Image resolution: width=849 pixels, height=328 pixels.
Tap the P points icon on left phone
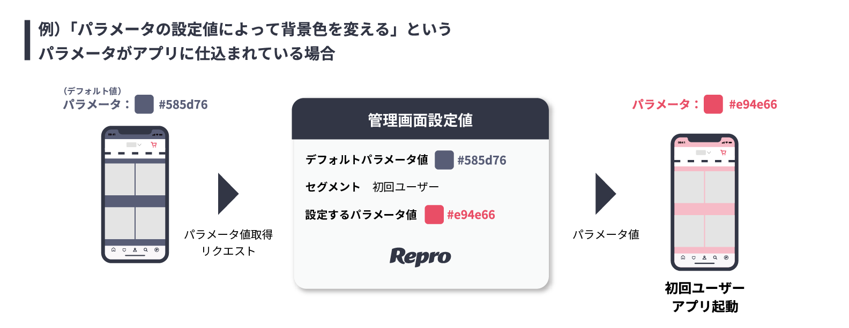coord(157,249)
